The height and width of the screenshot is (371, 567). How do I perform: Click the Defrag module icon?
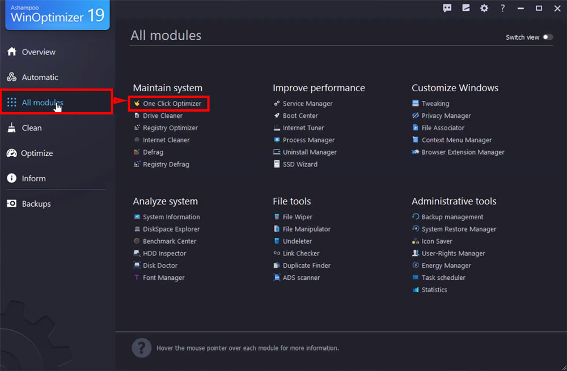137,152
